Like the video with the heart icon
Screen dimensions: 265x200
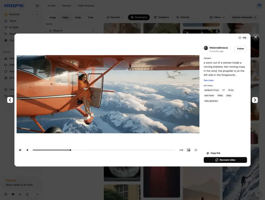point(240,37)
